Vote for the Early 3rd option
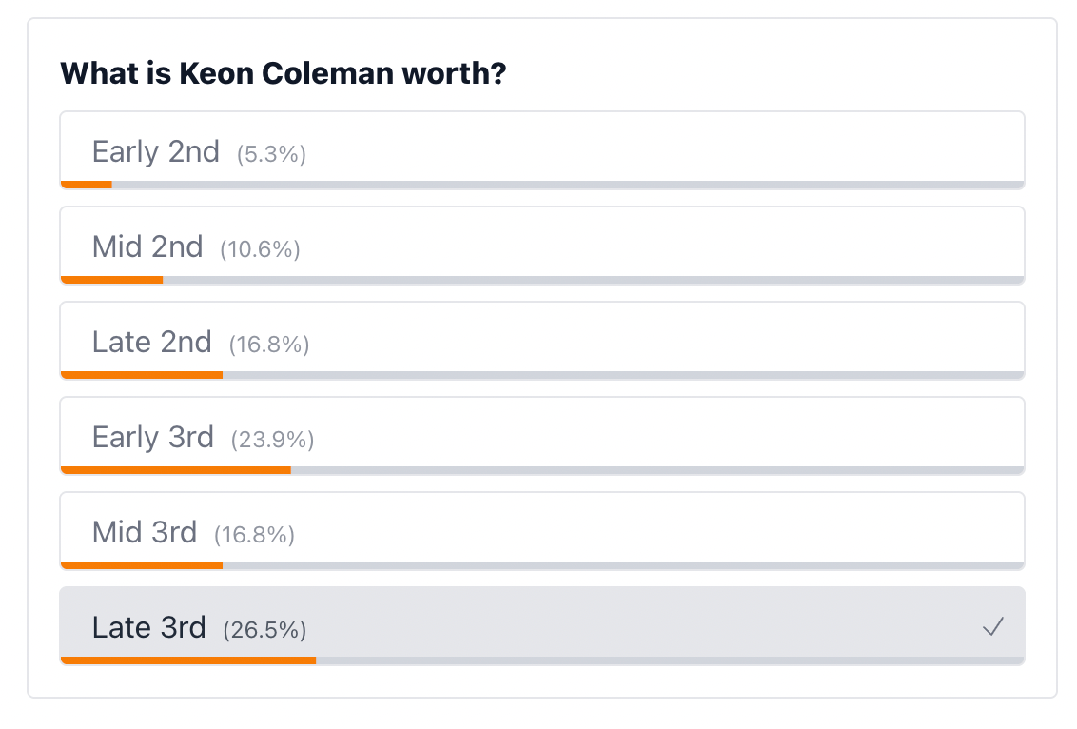The width and height of the screenshot is (1077, 729). 542,436
